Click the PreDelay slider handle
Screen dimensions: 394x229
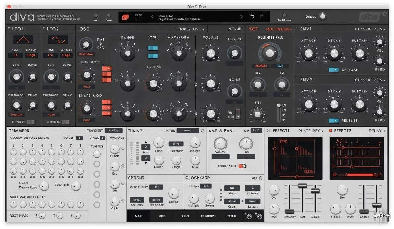(x=289, y=211)
